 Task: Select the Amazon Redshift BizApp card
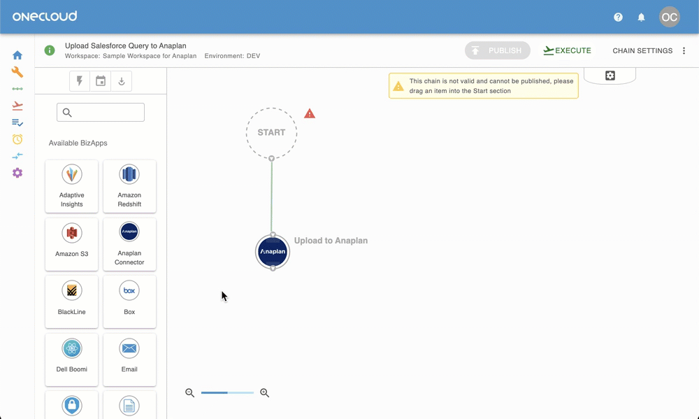[129, 186]
